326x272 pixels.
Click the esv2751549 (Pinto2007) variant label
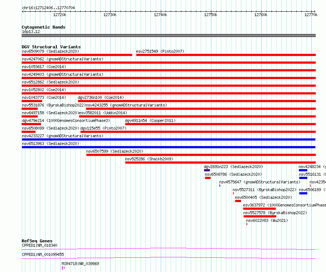(x=160, y=51)
